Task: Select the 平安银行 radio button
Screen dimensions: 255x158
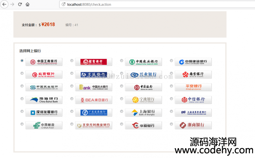Action: click(171, 86)
